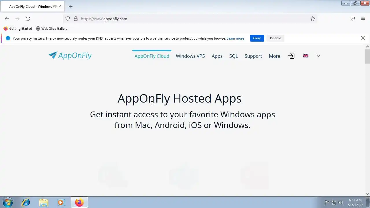
Task: Select the AppOnFly Cloud nav tab
Action: 152,56
